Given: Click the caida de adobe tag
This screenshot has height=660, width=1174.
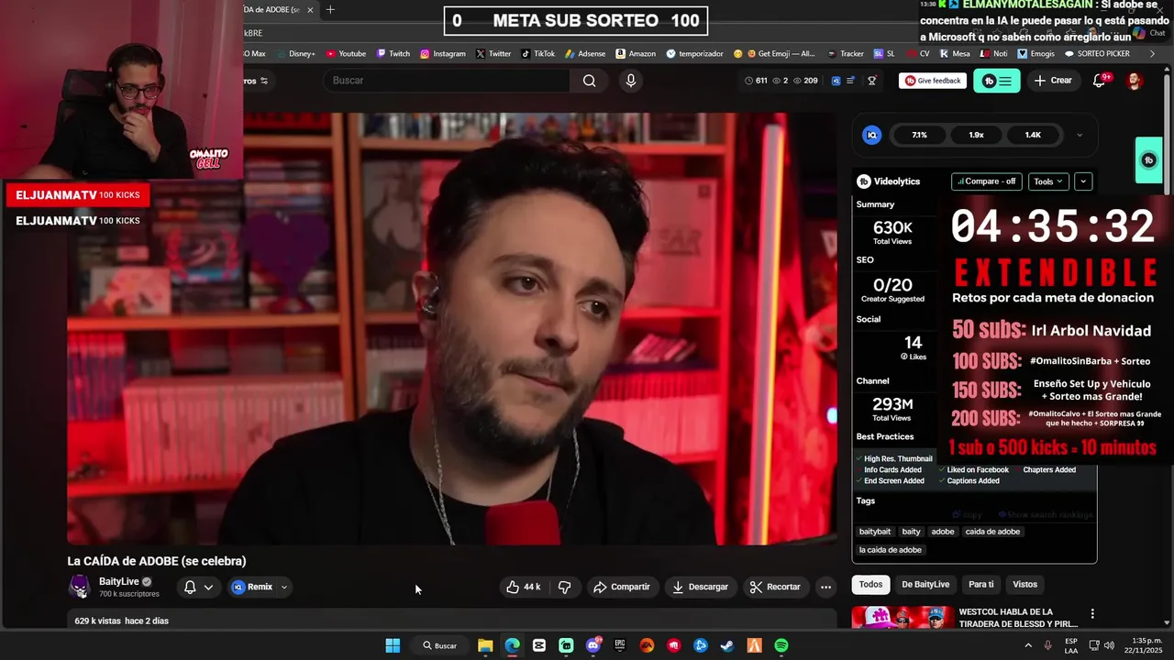Looking at the screenshot, I should tap(992, 532).
